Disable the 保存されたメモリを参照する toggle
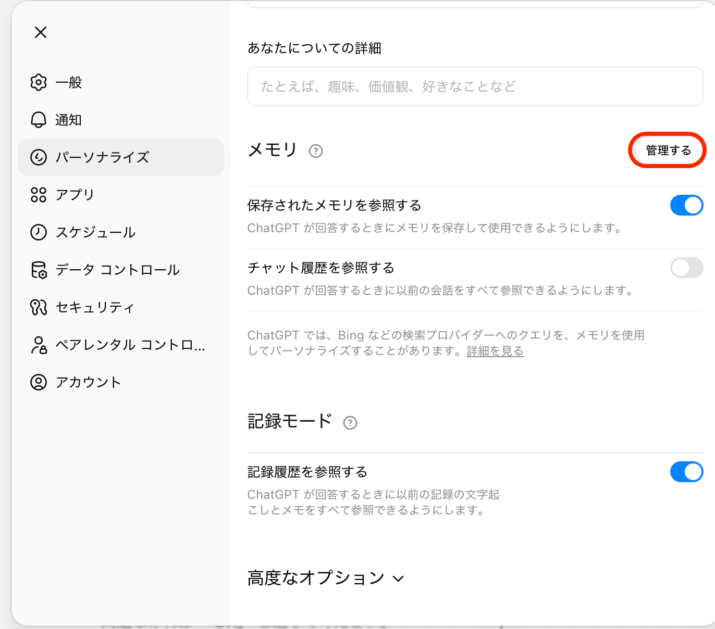Viewport: 715px width, 629px height. 686,205
